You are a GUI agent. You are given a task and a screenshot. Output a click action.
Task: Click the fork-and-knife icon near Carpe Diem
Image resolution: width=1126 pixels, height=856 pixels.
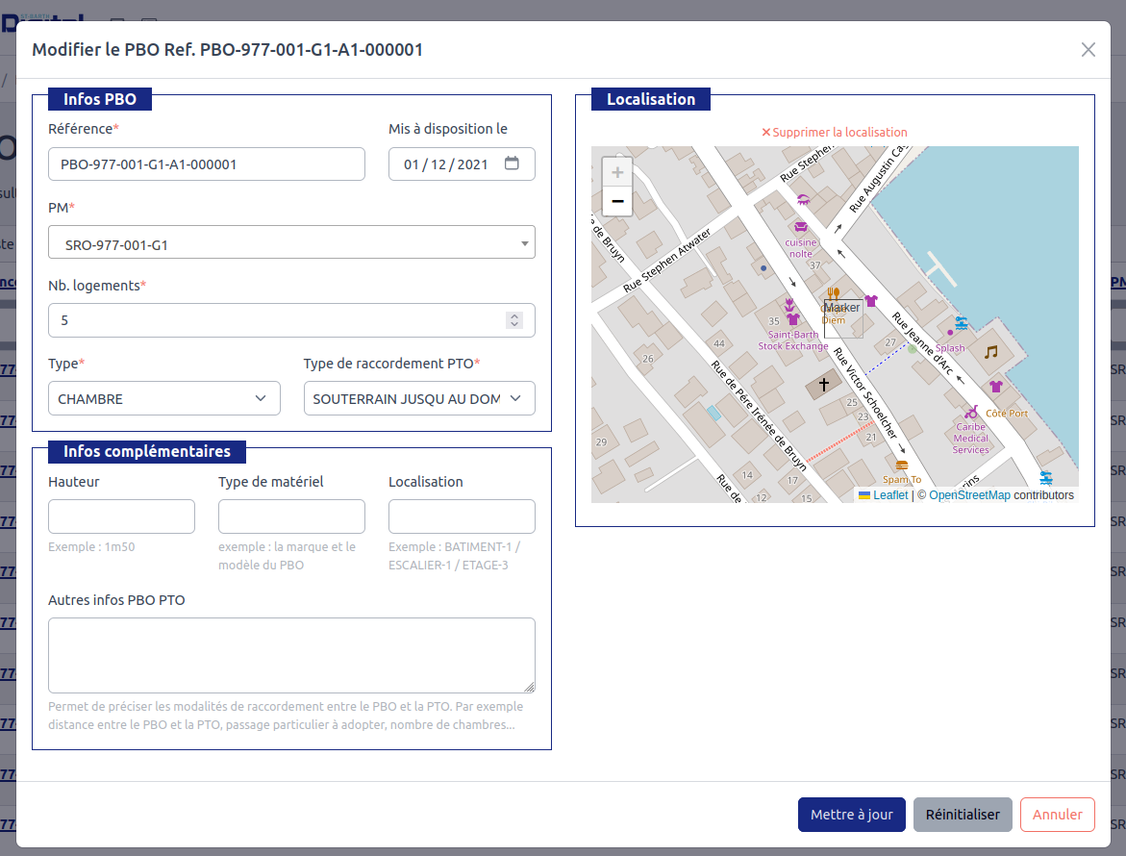click(833, 292)
